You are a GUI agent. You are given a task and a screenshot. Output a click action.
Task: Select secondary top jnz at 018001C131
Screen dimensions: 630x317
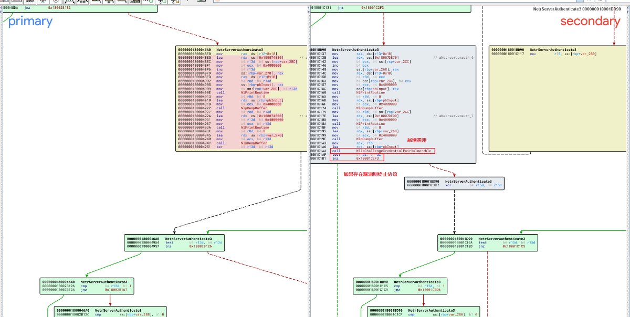tap(346, 8)
